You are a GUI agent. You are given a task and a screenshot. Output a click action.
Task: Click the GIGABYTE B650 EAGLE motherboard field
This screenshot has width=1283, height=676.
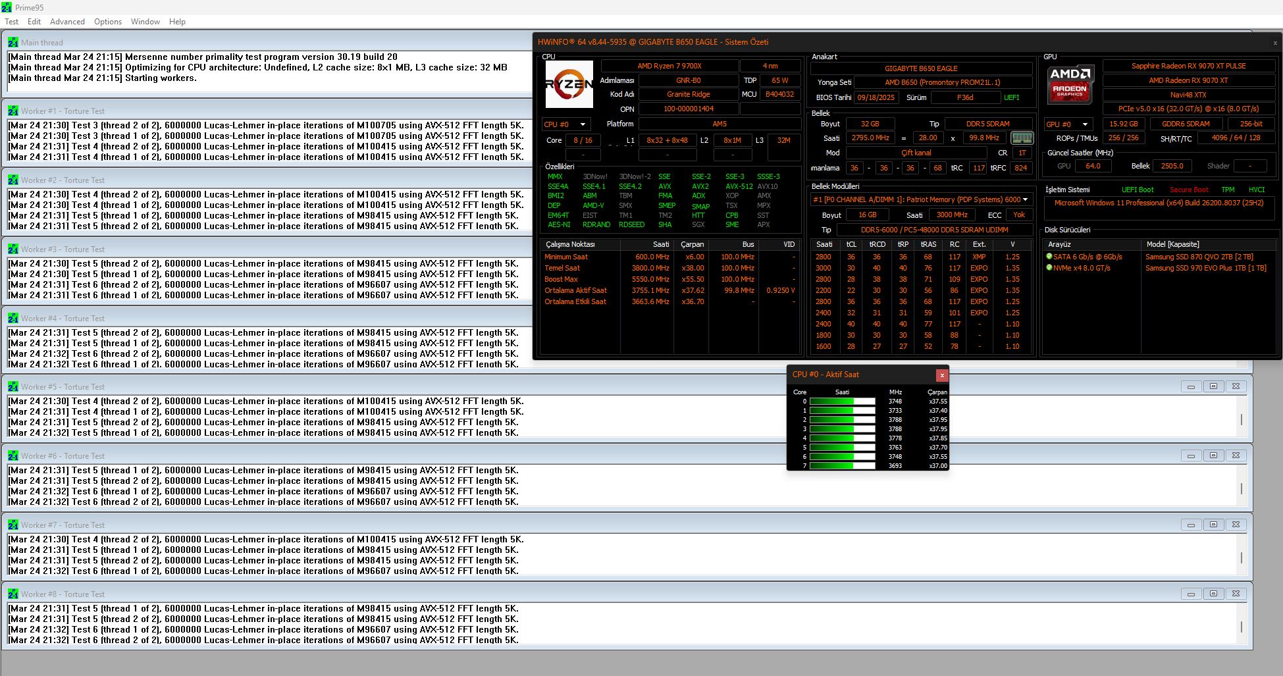[921, 68]
